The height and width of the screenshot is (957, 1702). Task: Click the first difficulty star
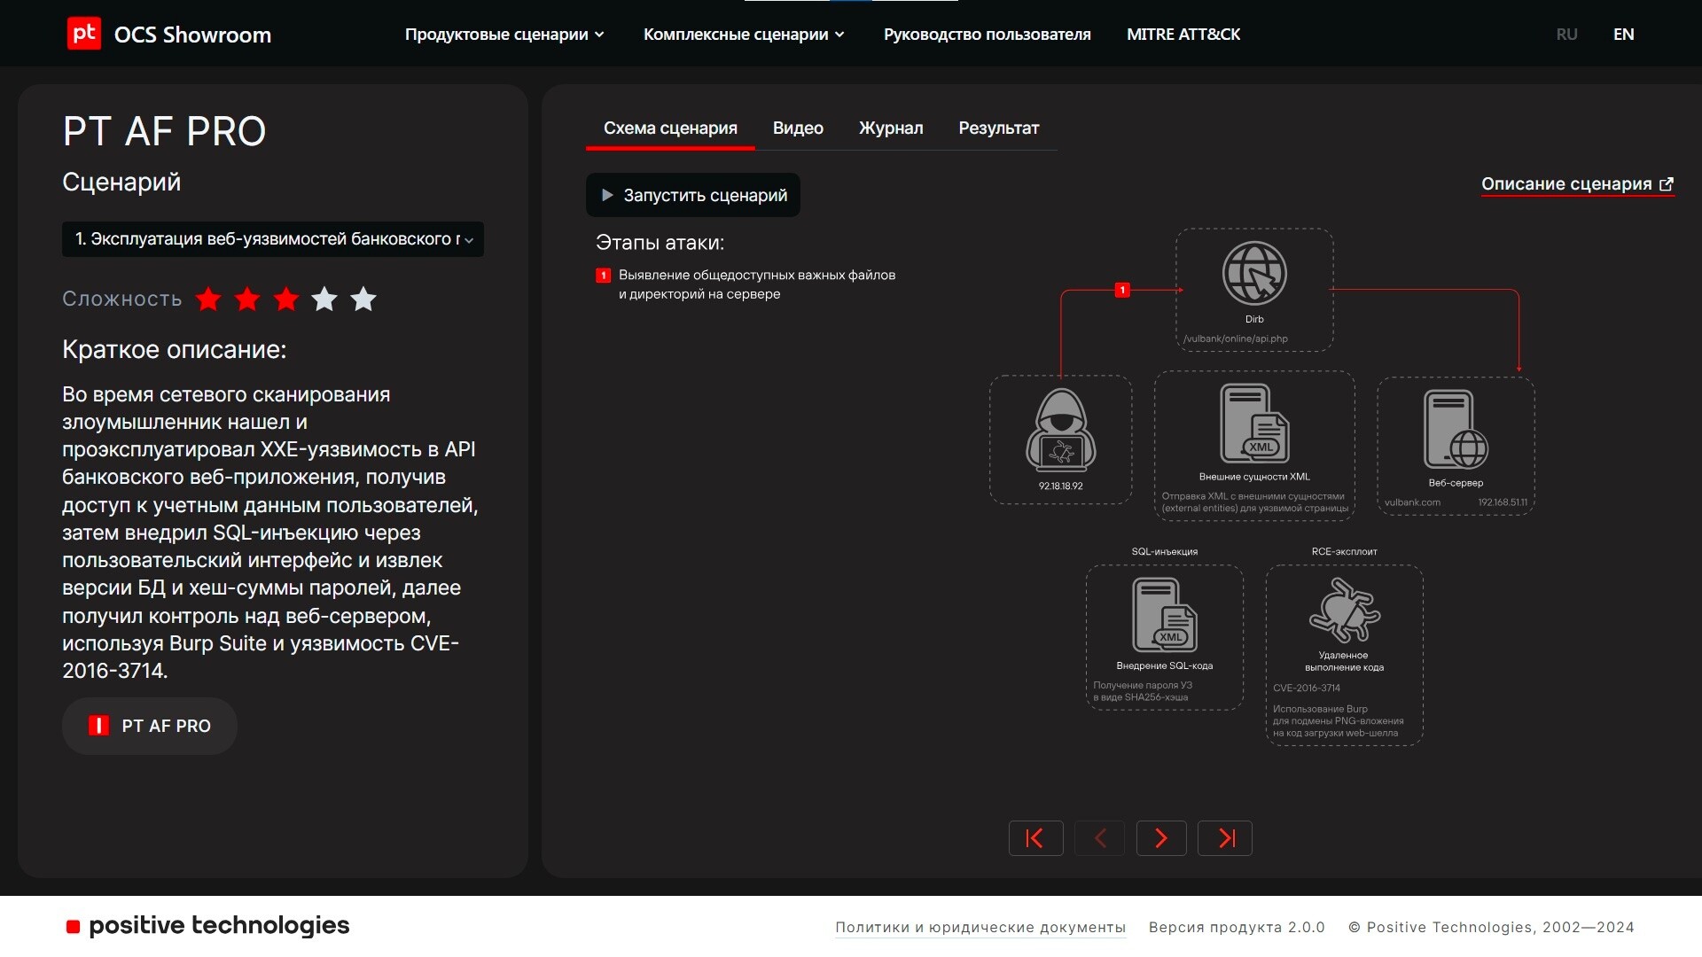tap(208, 300)
